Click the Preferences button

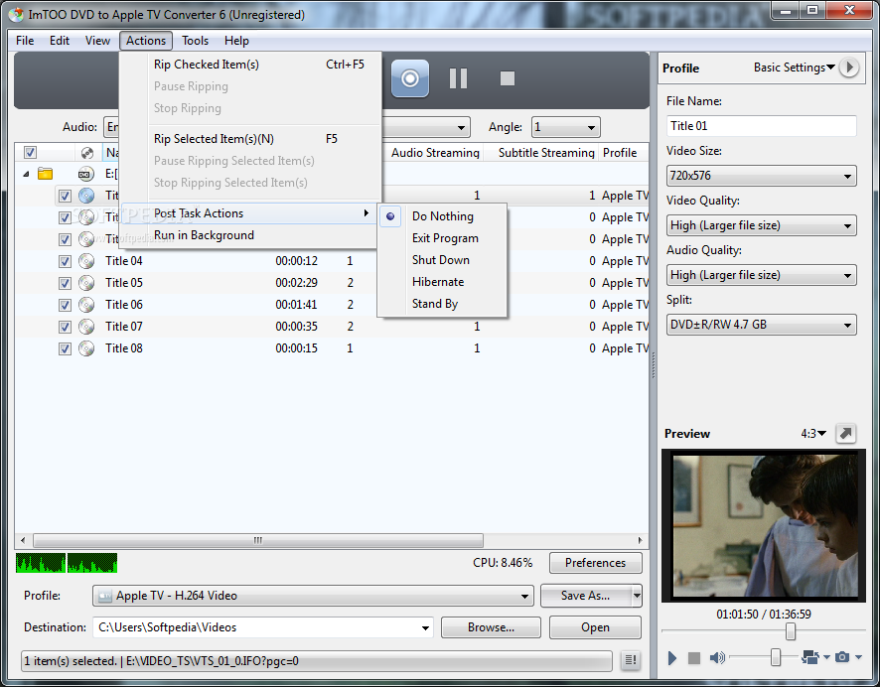tap(596, 563)
